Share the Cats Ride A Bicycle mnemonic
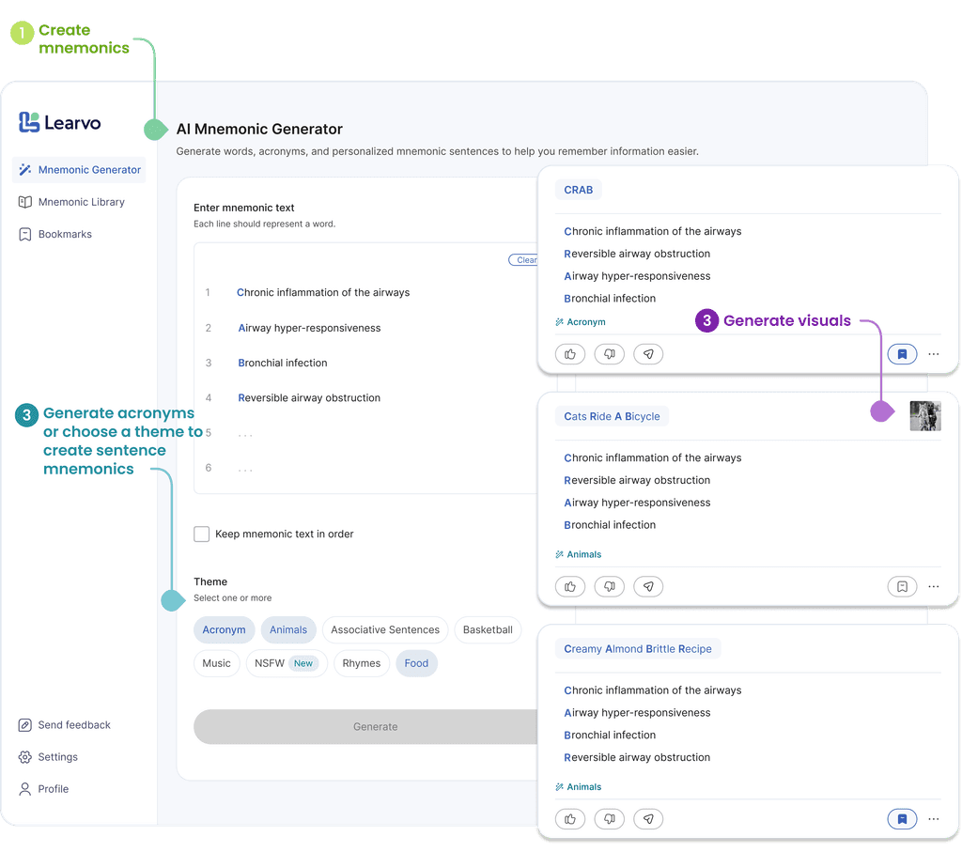This screenshot has height=852, width=962. 648,586
